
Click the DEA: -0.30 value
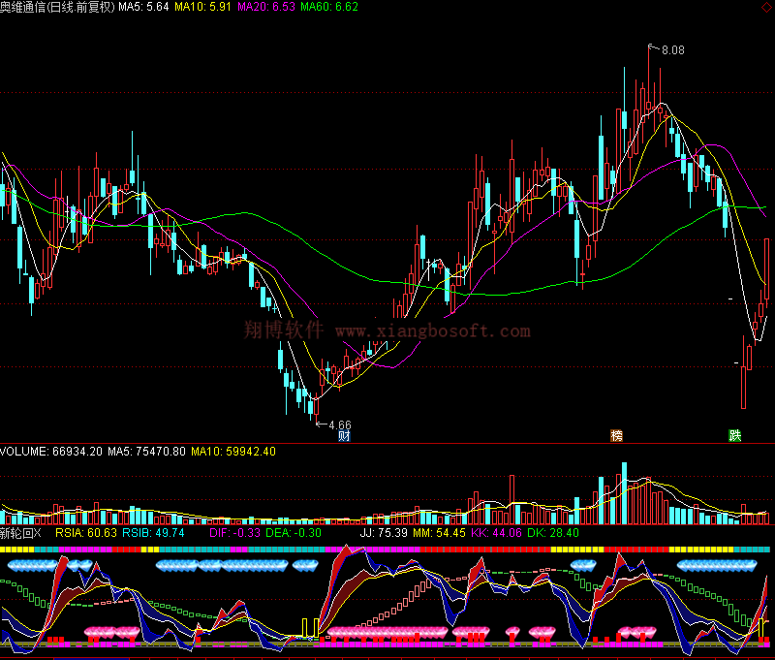click(x=294, y=533)
